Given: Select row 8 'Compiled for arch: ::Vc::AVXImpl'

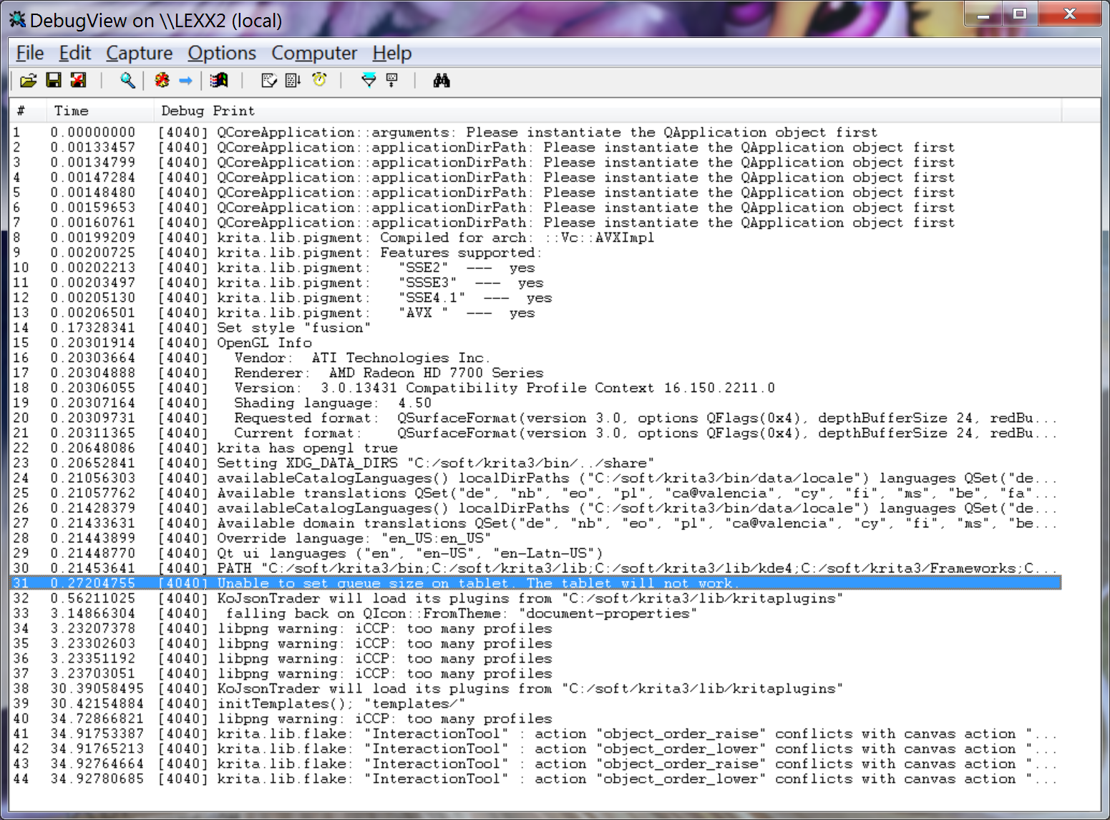Looking at the screenshot, I should tap(535, 238).
